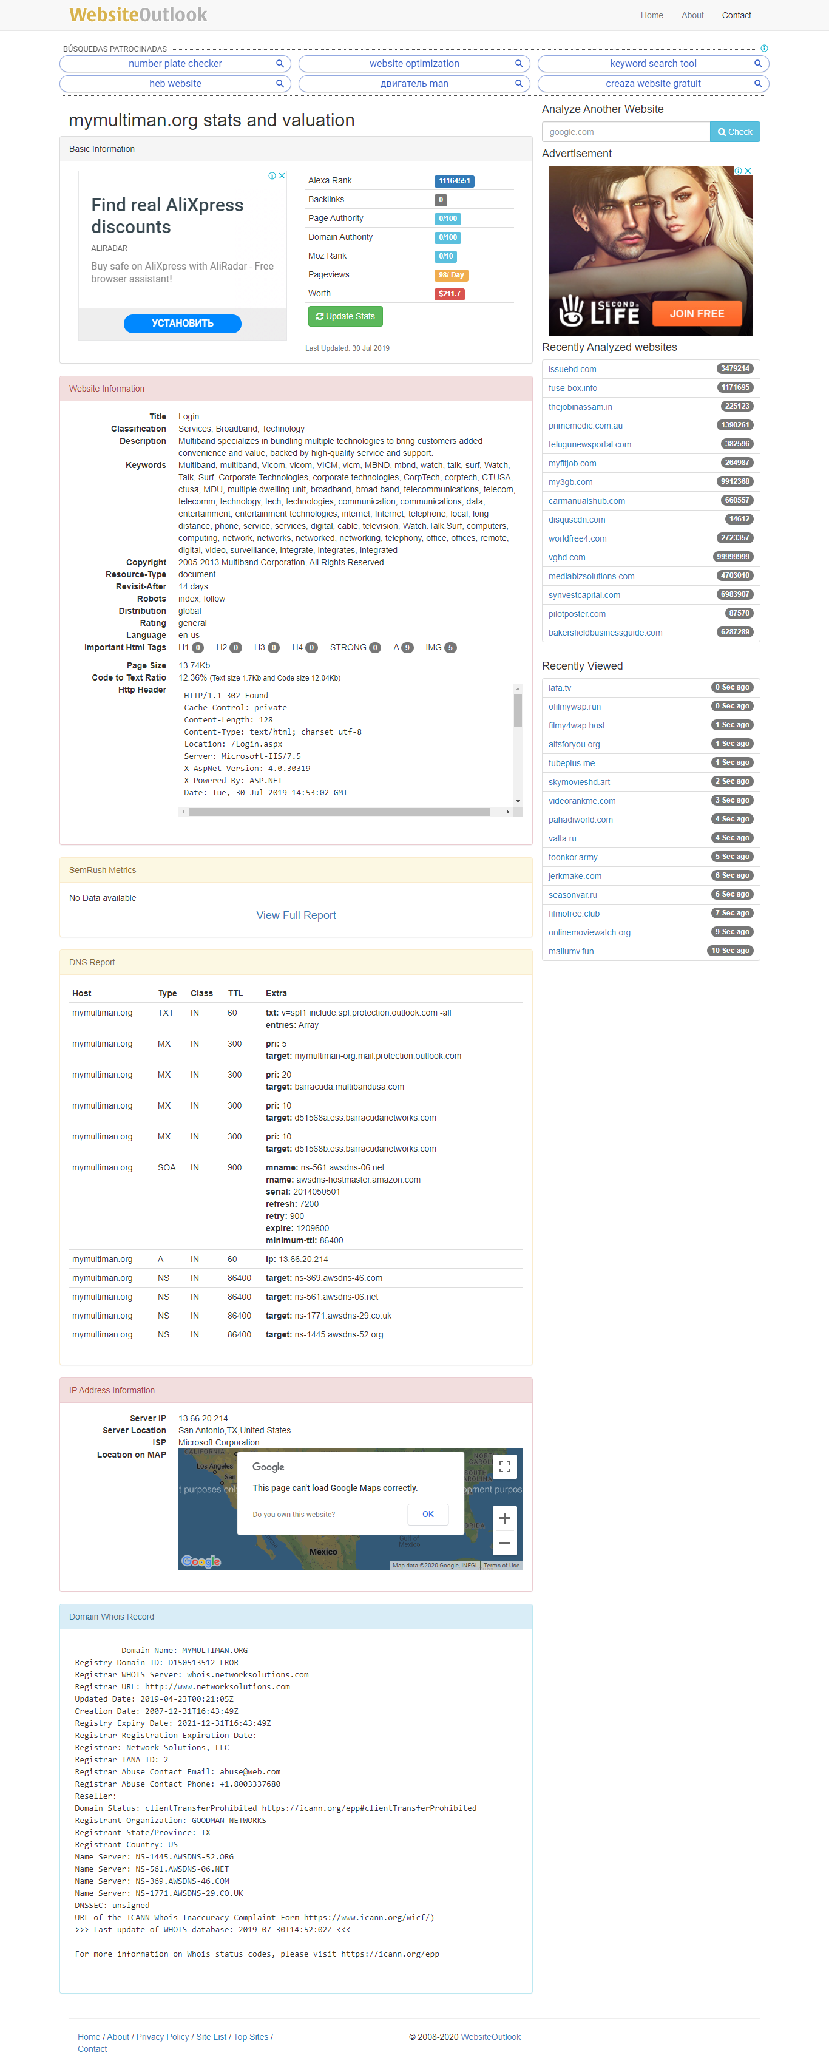
Task: Open the About menu item
Action: (x=692, y=15)
